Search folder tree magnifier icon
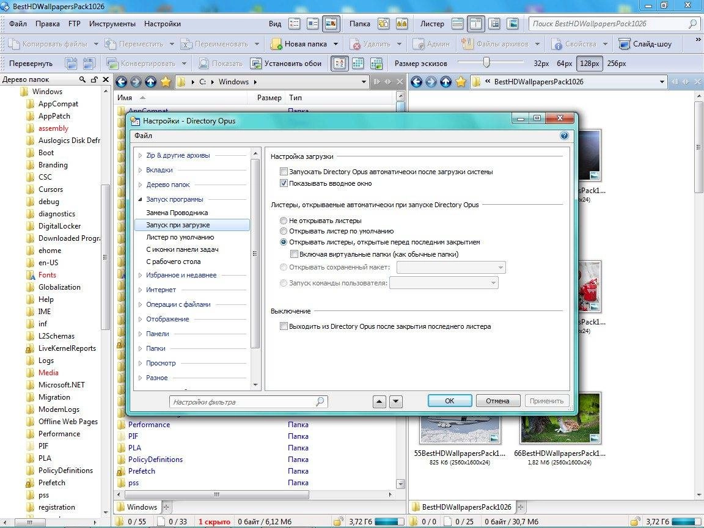This screenshot has width=704, height=528. pyautogui.click(x=82, y=79)
